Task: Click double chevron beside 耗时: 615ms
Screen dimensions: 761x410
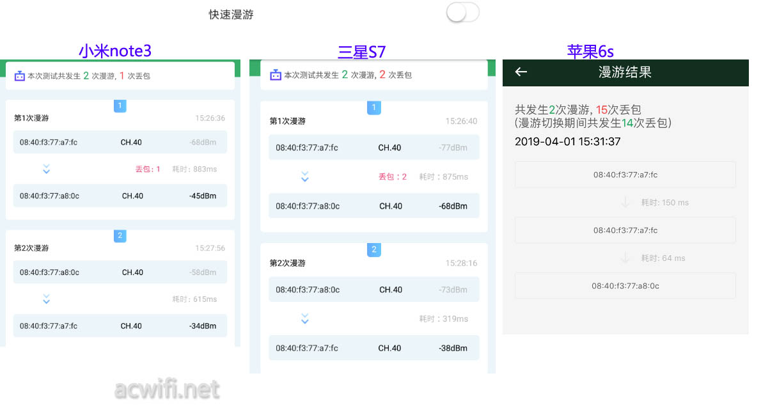Action: pos(46,299)
